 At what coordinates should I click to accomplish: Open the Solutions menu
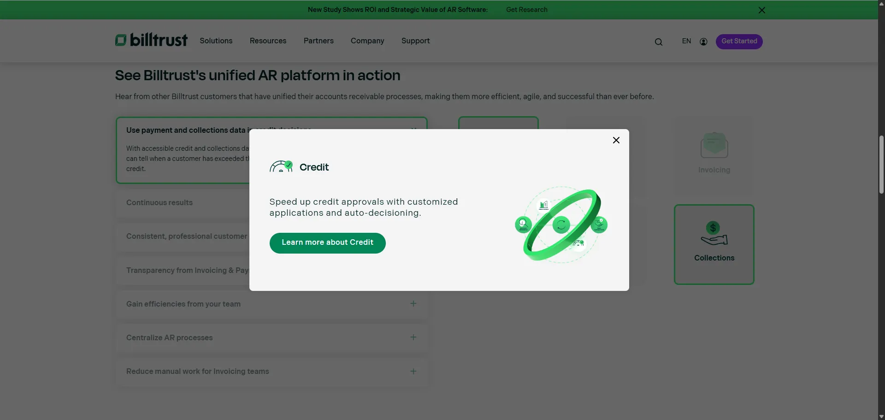click(216, 41)
